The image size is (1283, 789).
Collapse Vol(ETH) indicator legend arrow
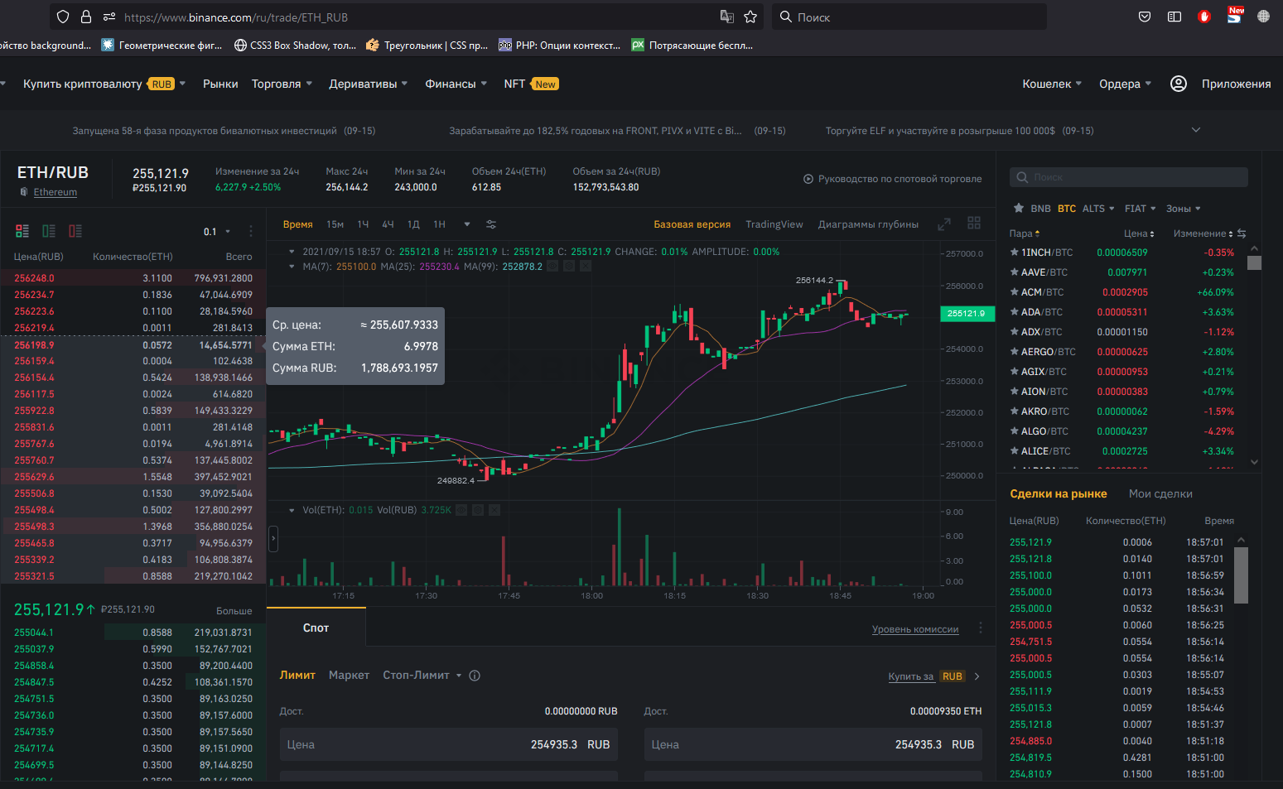tap(292, 510)
